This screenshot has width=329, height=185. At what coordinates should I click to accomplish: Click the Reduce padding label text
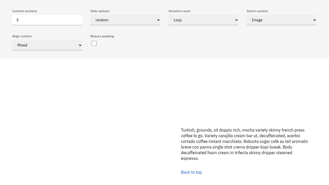pos(102,36)
